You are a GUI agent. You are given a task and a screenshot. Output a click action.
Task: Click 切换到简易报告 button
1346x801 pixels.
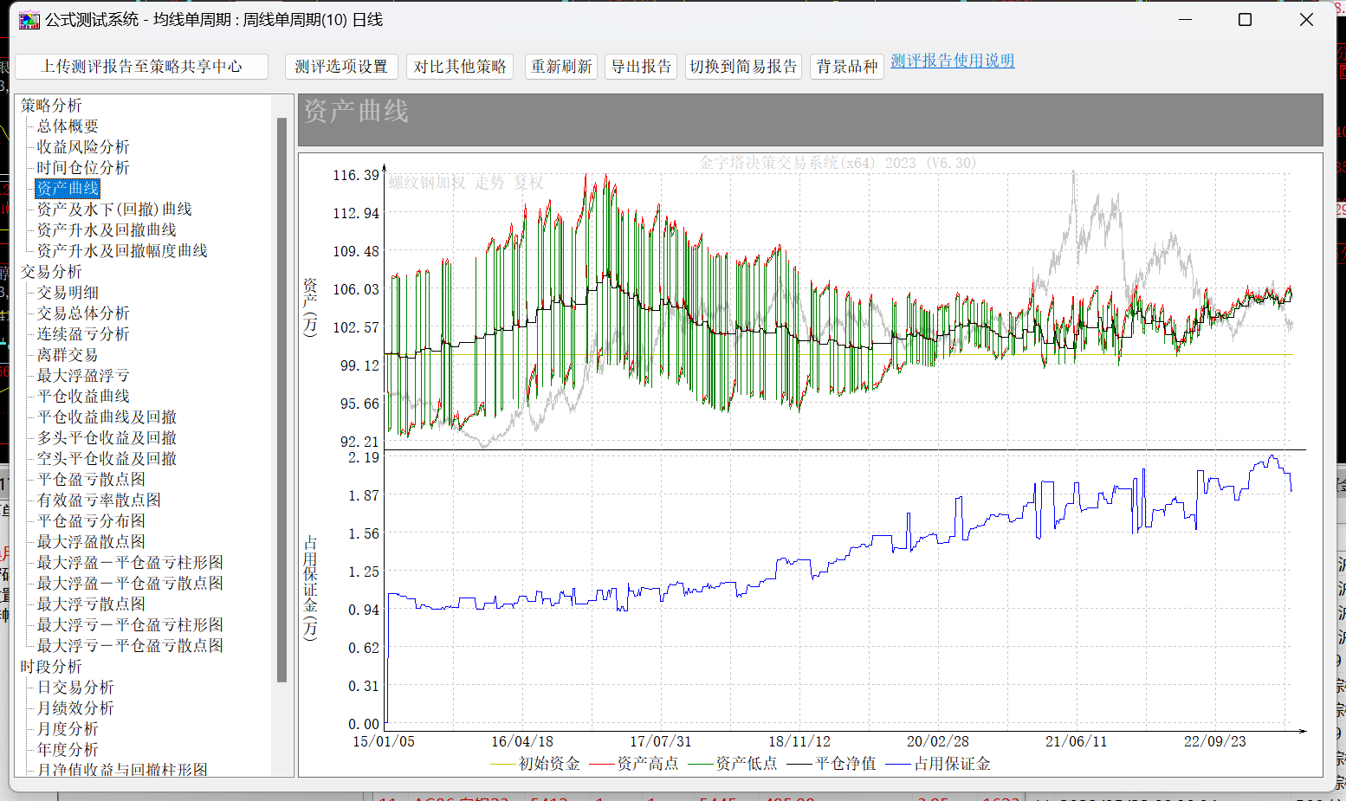tap(743, 67)
